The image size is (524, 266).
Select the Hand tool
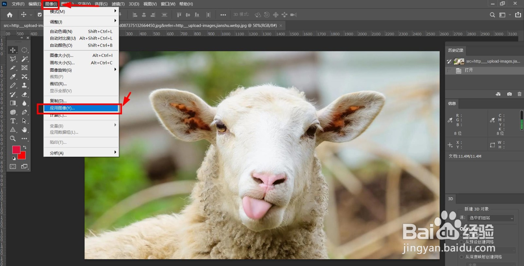coord(25,130)
